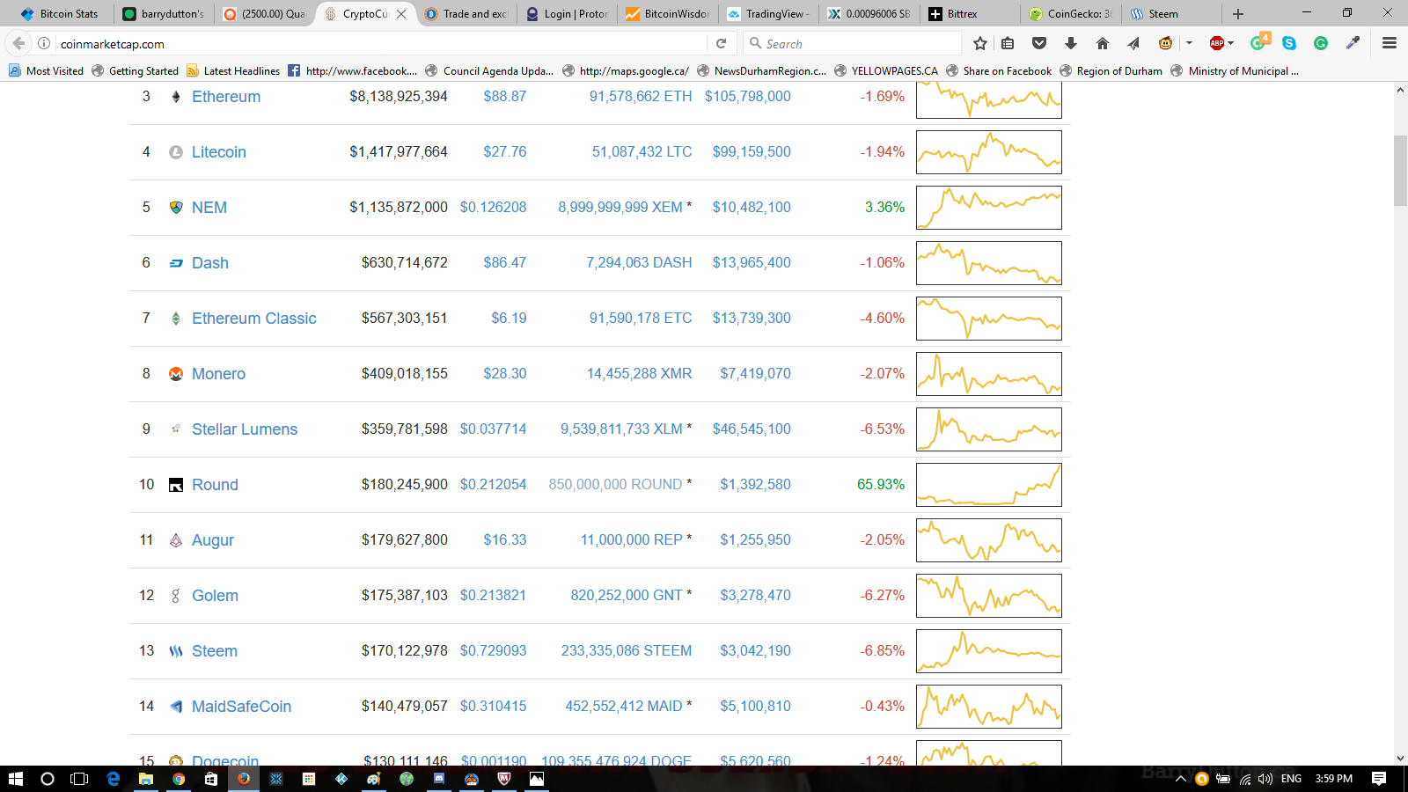The height and width of the screenshot is (792, 1408).
Task: Click Steem supply 233,335,086 STEEM
Action: pyautogui.click(x=627, y=651)
